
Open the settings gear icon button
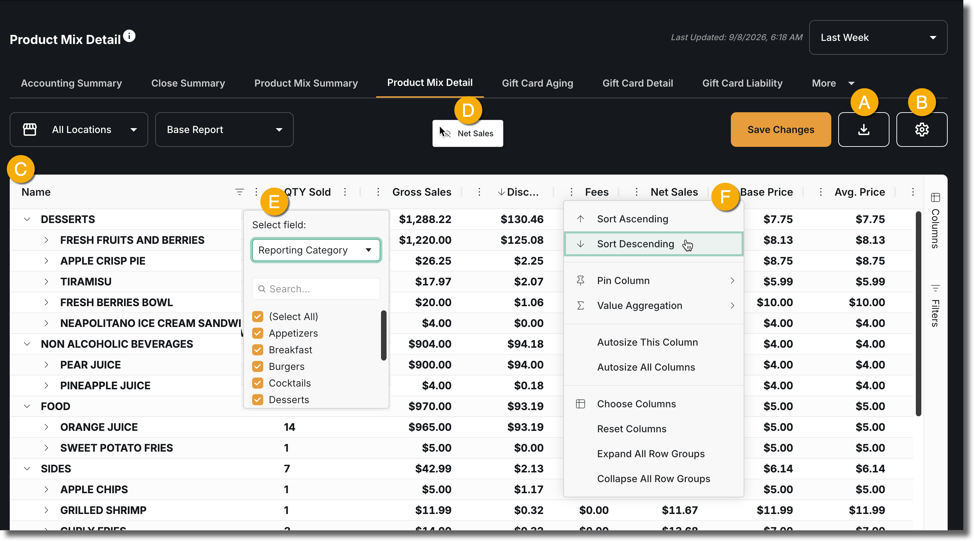pos(921,129)
